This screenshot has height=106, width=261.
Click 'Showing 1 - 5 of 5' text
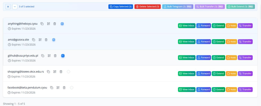pyautogui.click(x=14, y=104)
